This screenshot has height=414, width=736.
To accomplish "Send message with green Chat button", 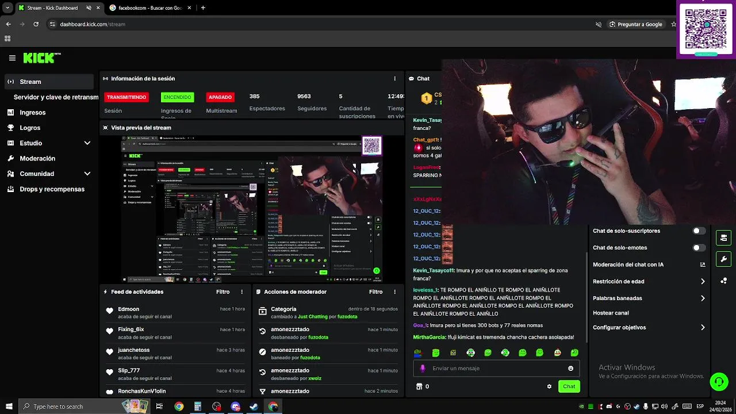I will pyautogui.click(x=569, y=386).
